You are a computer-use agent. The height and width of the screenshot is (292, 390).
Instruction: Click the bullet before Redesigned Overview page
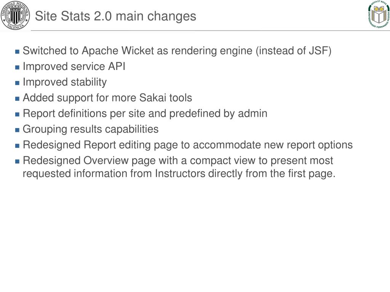[17, 161]
